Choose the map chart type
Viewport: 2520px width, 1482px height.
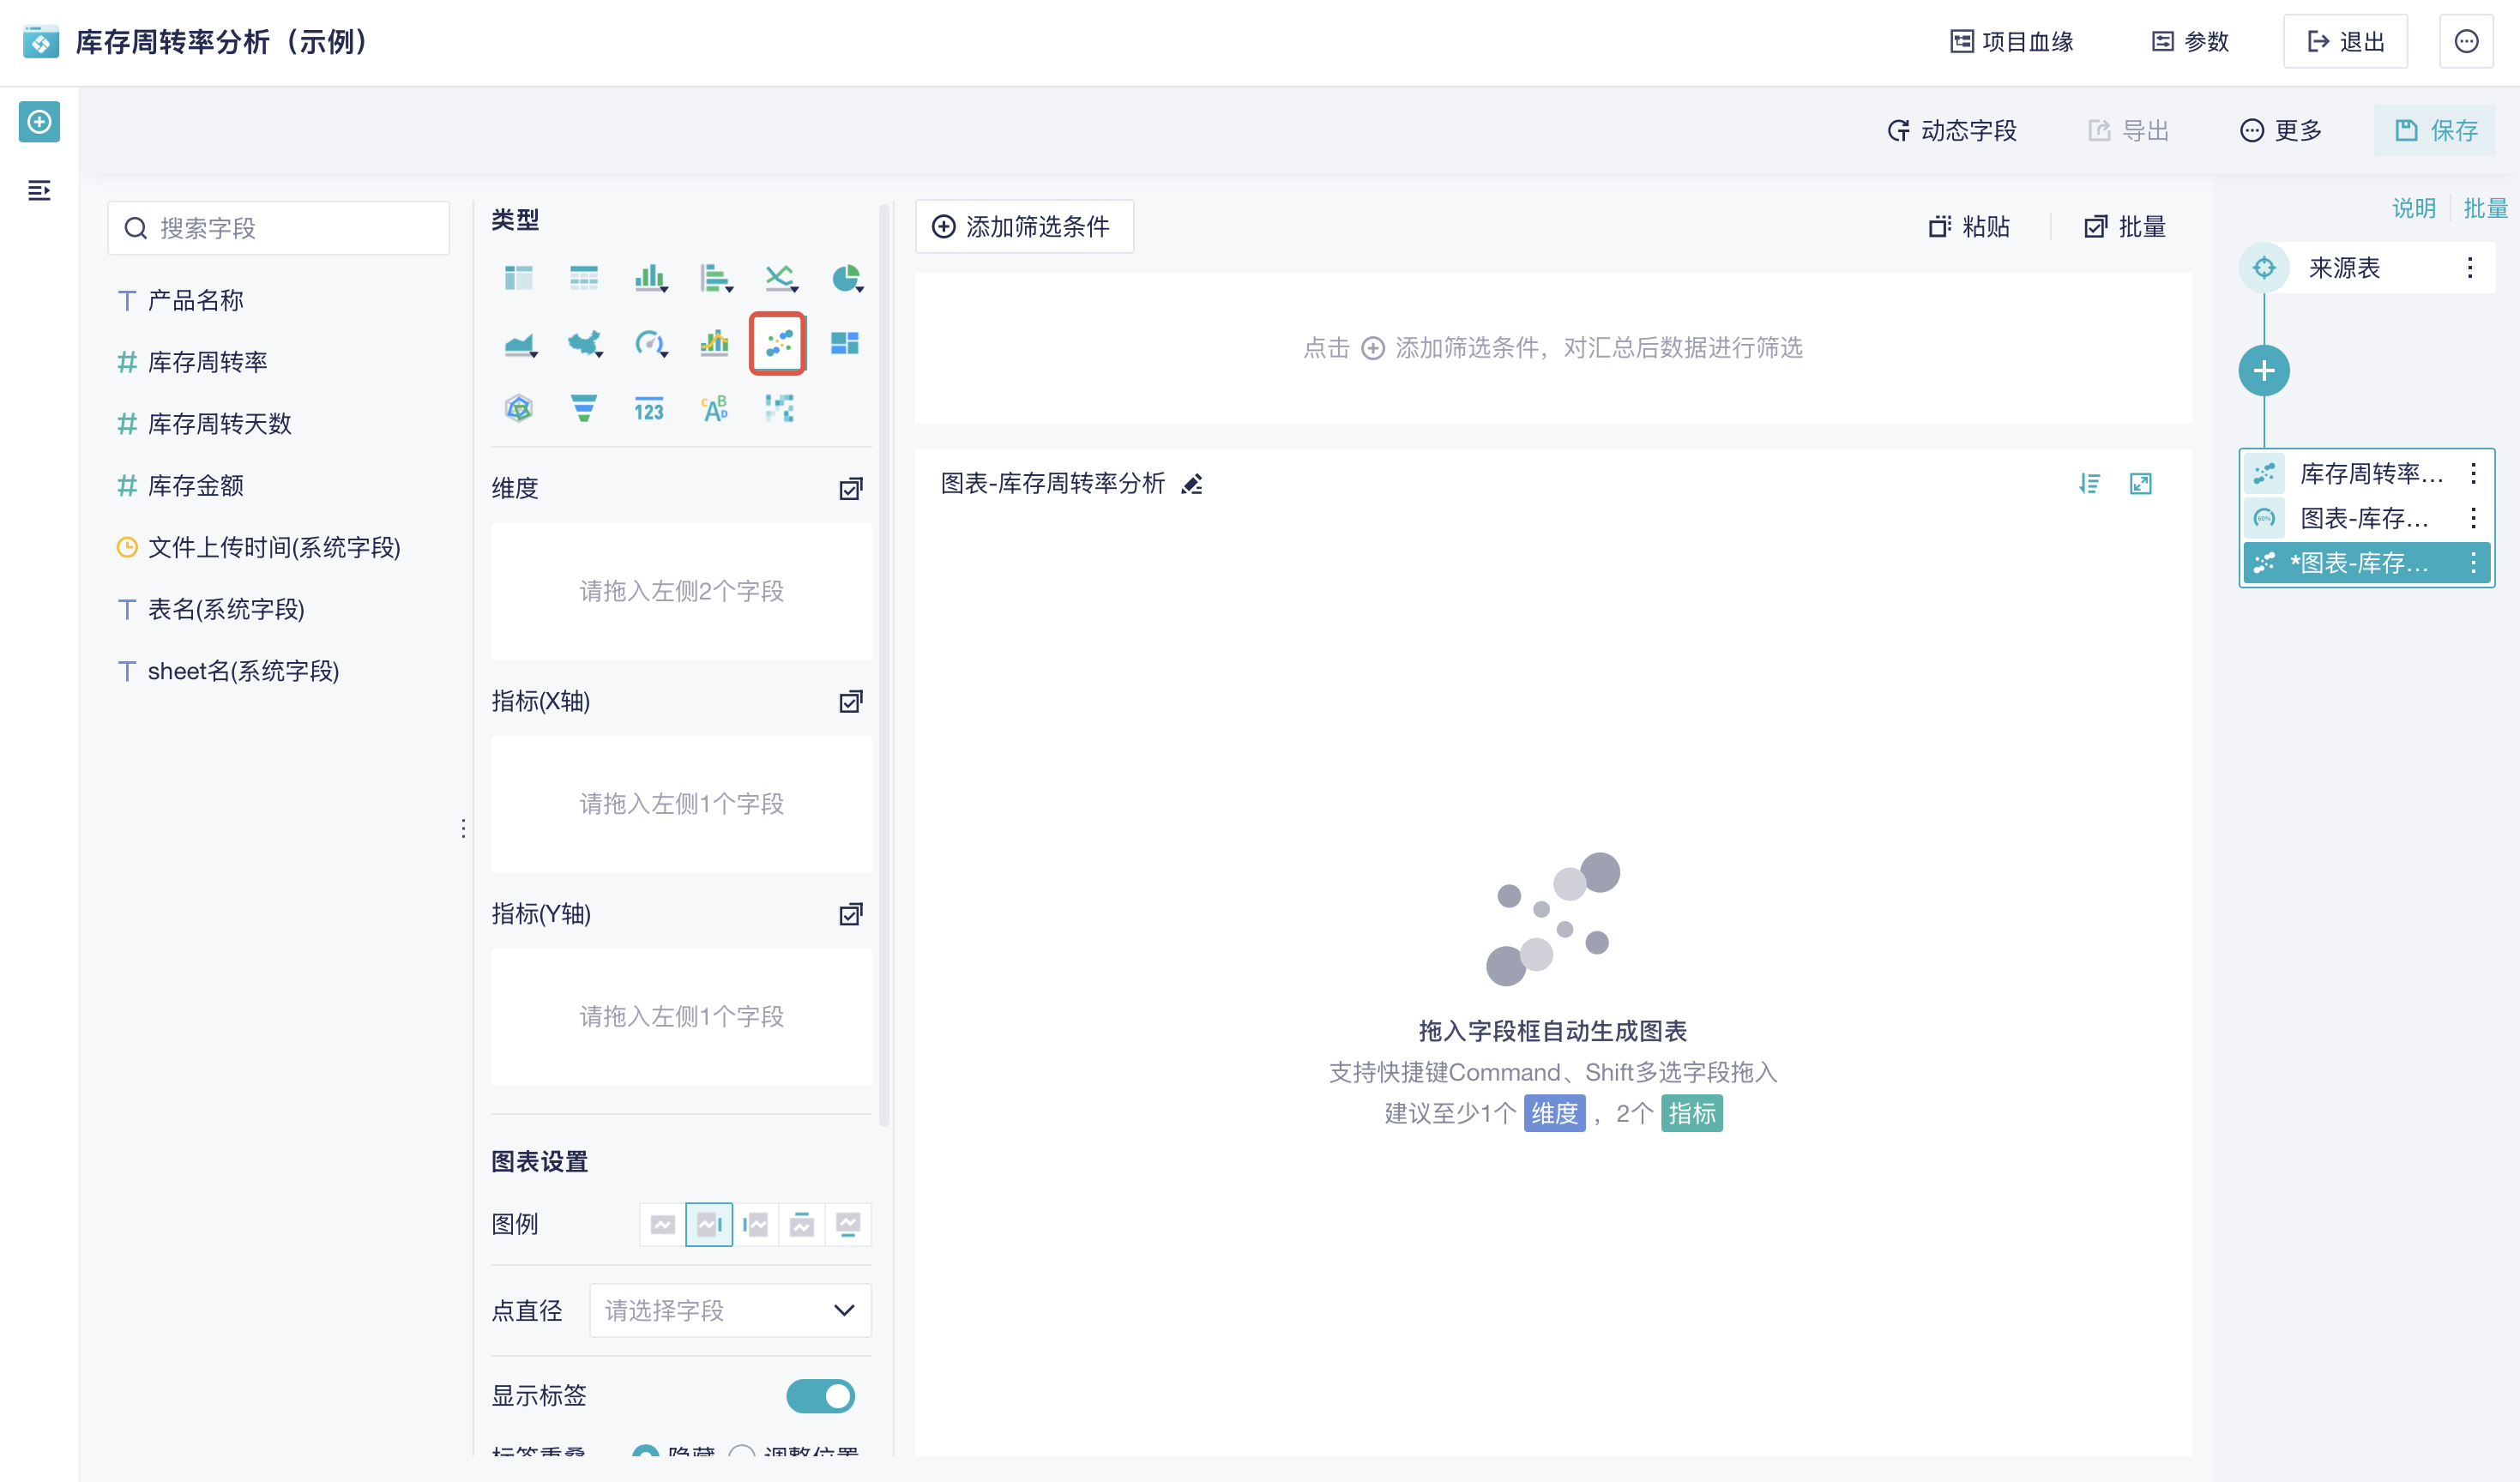coord(584,343)
